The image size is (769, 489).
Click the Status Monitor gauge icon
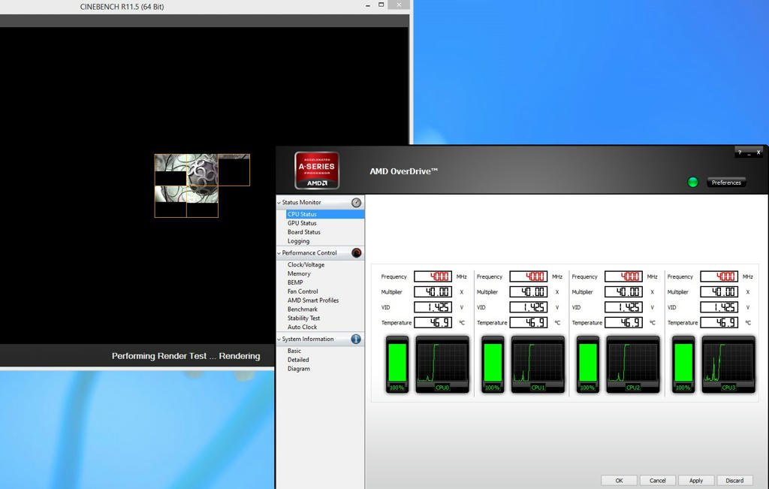point(356,203)
